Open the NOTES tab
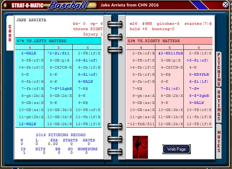Image resolution: width=232 pixels, height=169 pixels. [219, 141]
